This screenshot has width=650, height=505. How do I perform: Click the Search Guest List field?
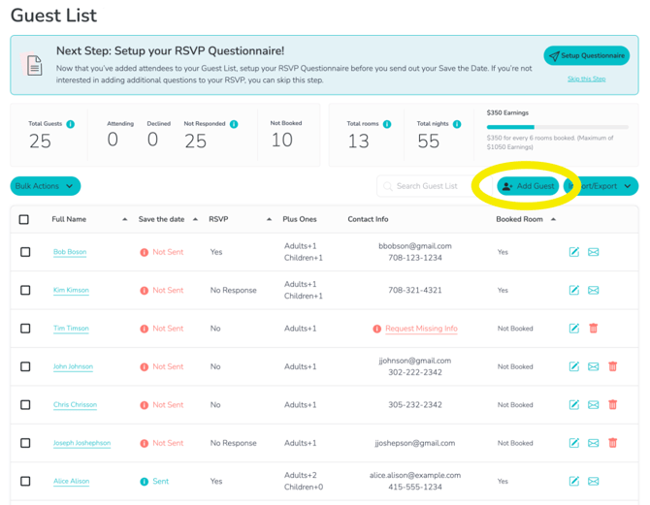pos(429,186)
